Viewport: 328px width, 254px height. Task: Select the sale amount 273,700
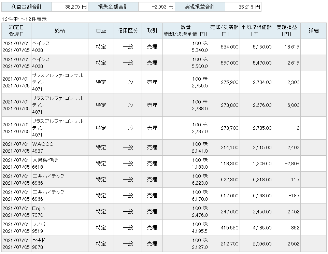tap(229, 128)
